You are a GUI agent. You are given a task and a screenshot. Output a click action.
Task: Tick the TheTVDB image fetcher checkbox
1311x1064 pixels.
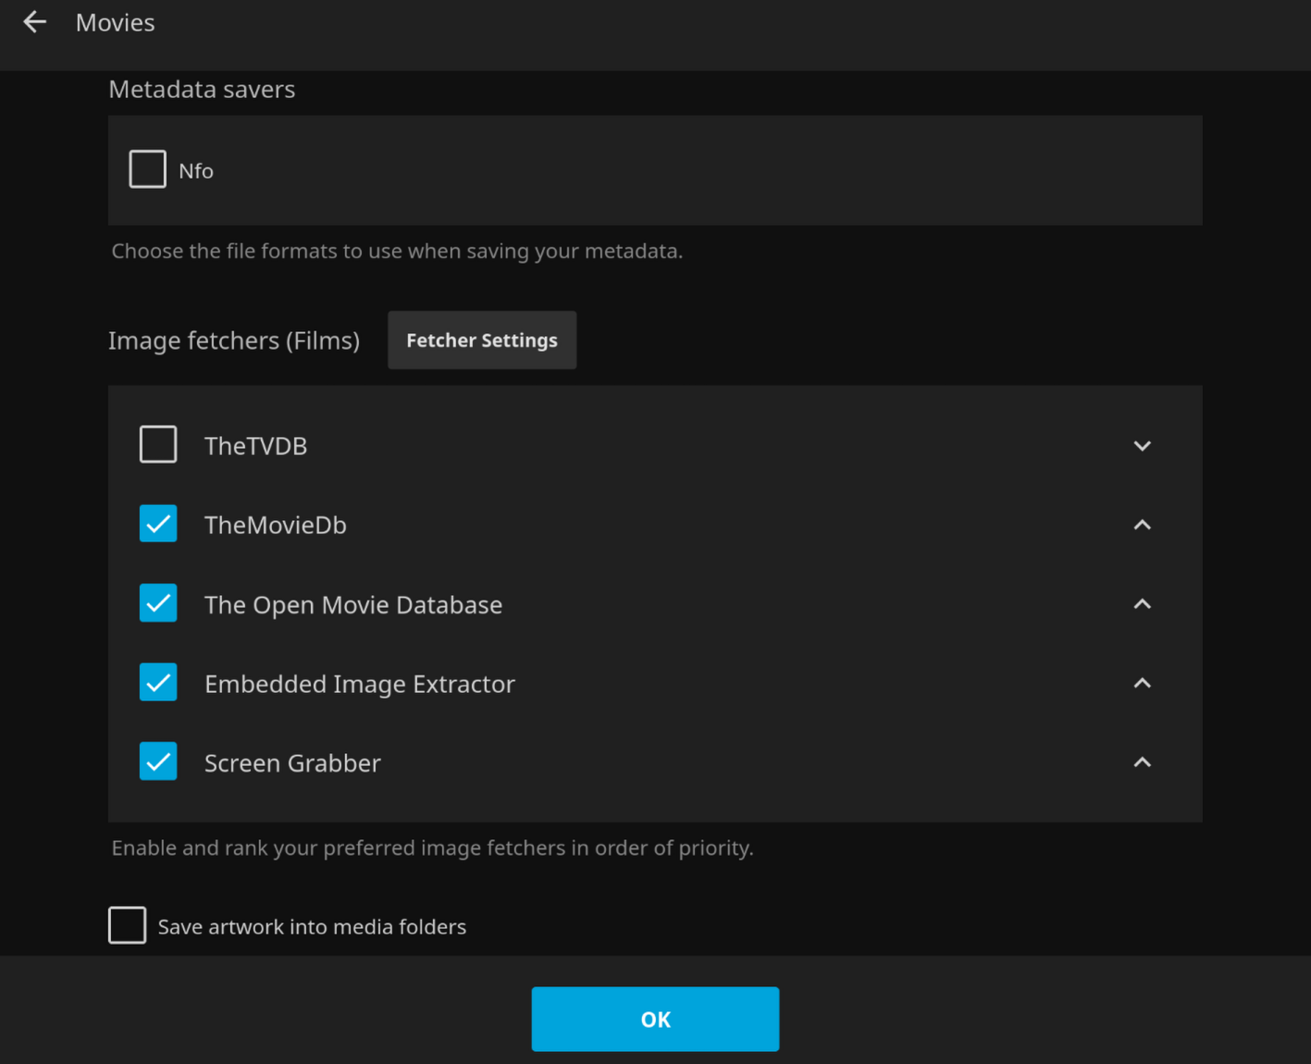(158, 444)
